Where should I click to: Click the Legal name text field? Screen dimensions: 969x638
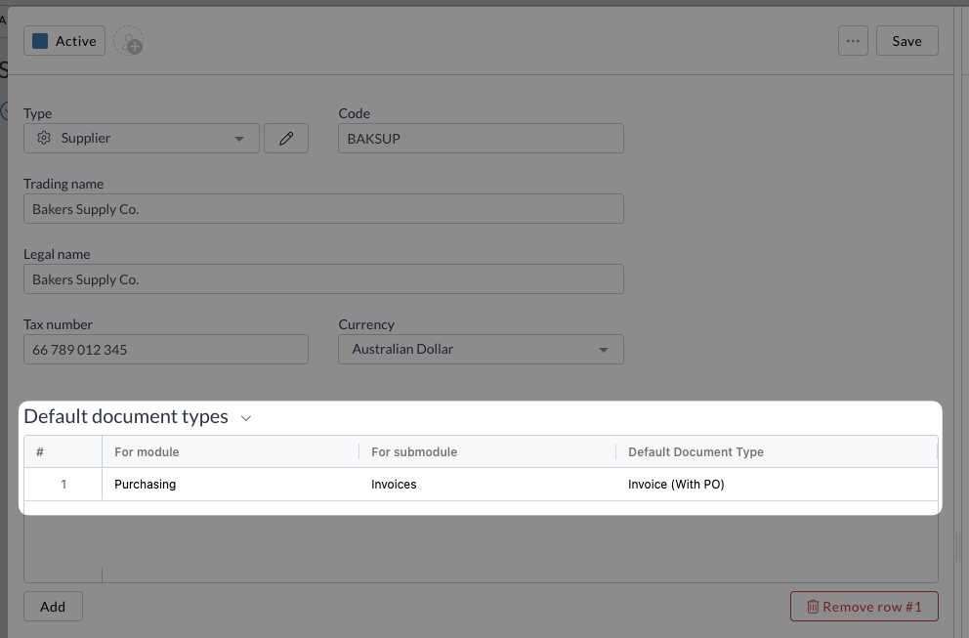click(323, 279)
